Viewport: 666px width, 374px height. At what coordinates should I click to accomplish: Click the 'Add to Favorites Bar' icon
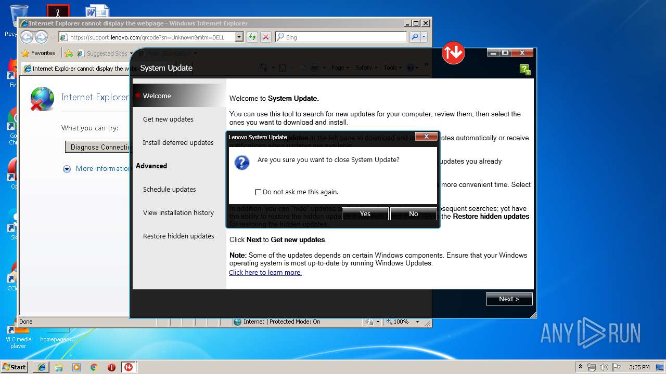[69, 53]
